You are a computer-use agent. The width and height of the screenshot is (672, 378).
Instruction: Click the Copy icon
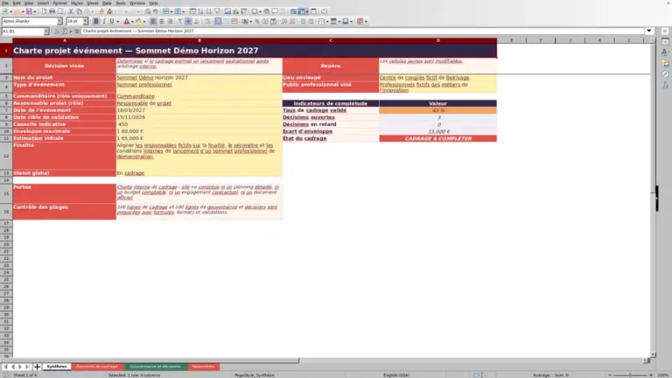79,11
